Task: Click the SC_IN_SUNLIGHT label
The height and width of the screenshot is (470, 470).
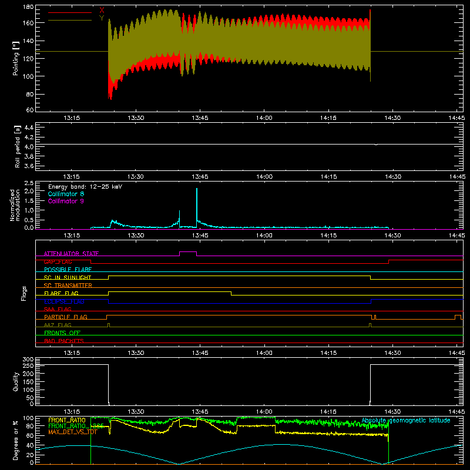Action: tap(68, 277)
